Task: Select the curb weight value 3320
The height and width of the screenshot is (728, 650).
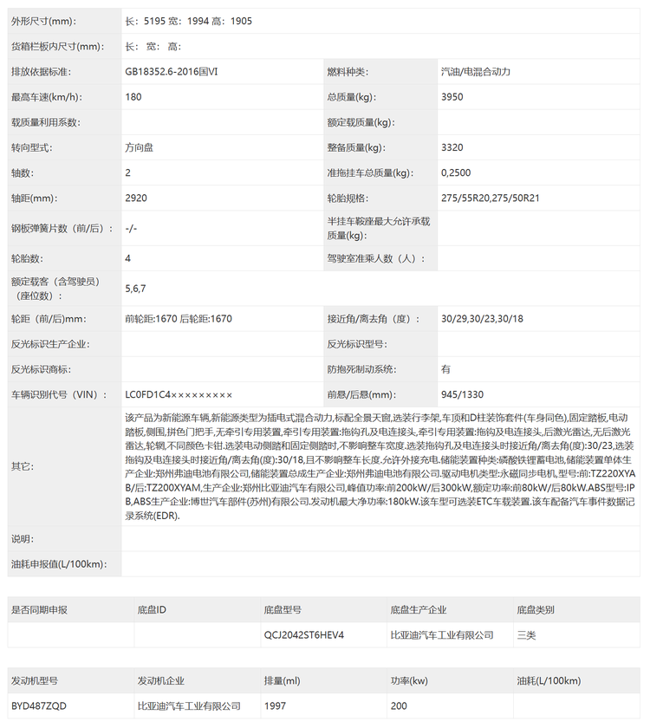Action: 452,148
